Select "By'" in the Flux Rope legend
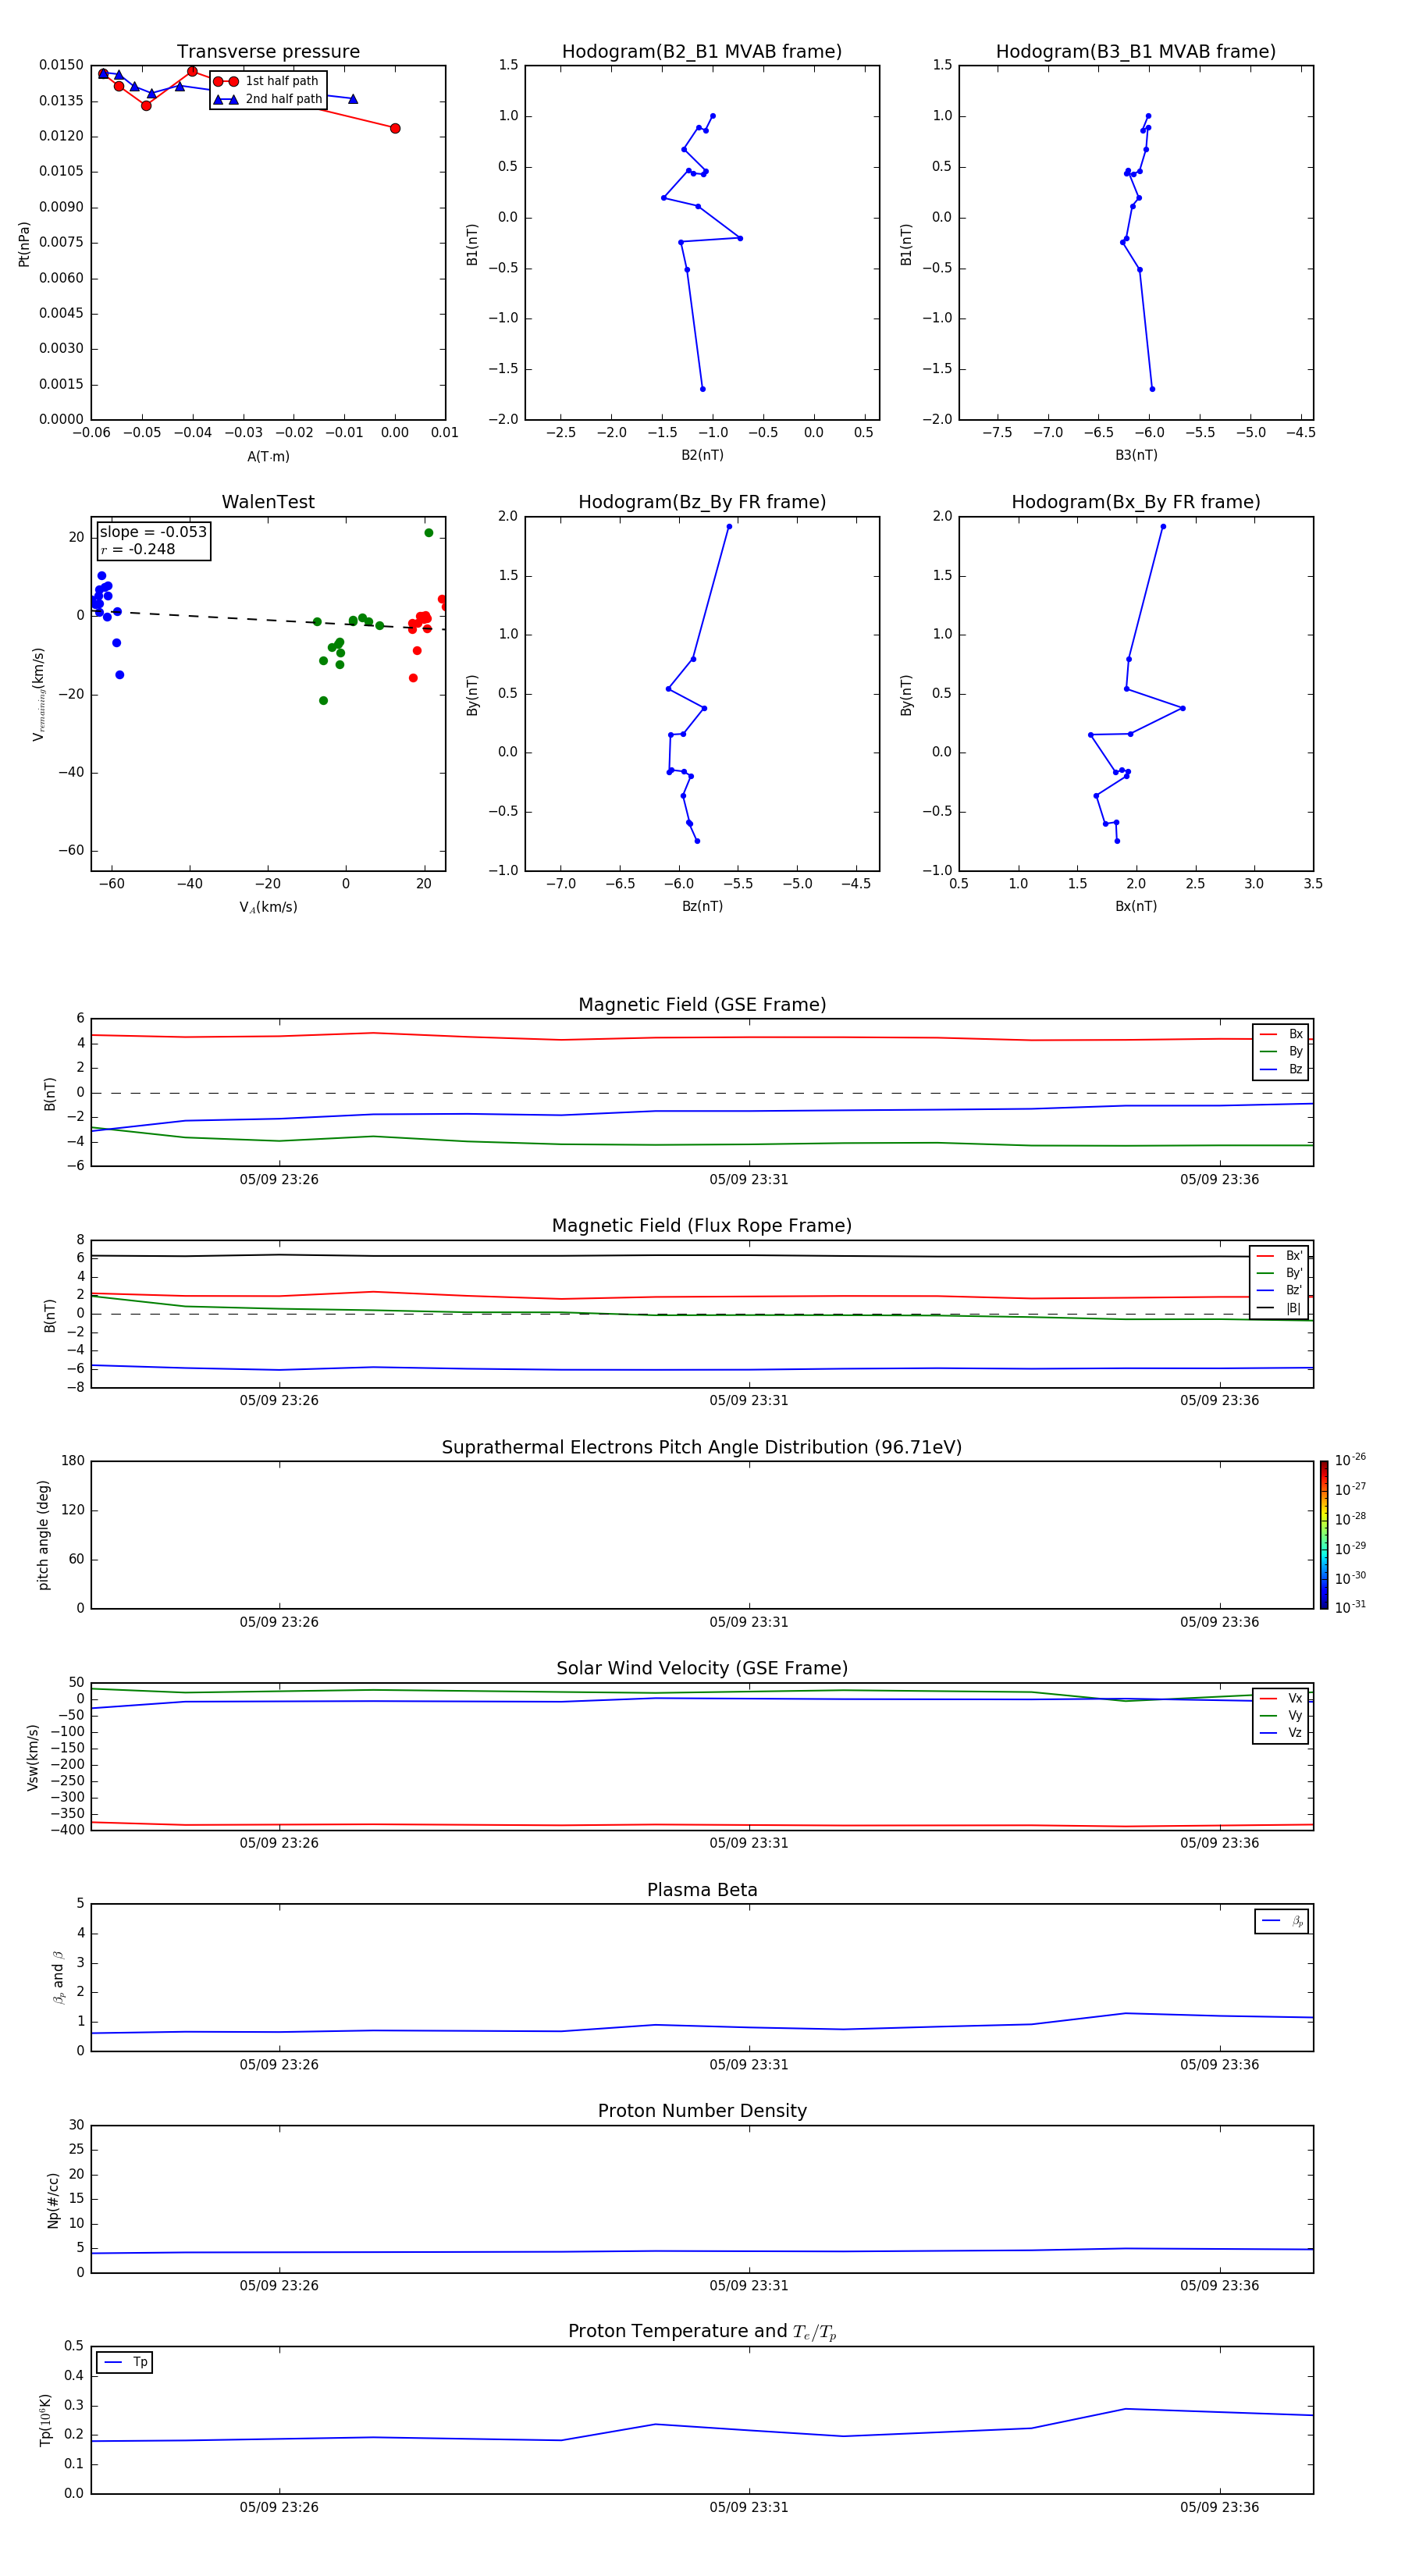Image resolution: width=1405 pixels, height=2576 pixels. coord(1279,1274)
